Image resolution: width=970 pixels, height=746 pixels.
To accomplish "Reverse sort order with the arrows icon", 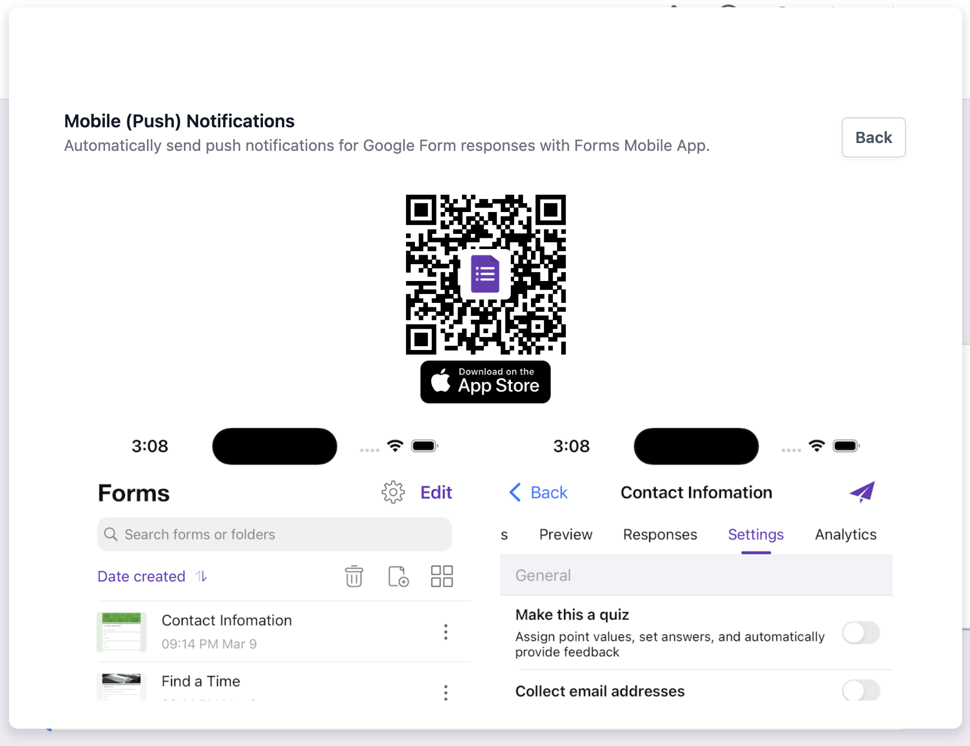I will [201, 576].
